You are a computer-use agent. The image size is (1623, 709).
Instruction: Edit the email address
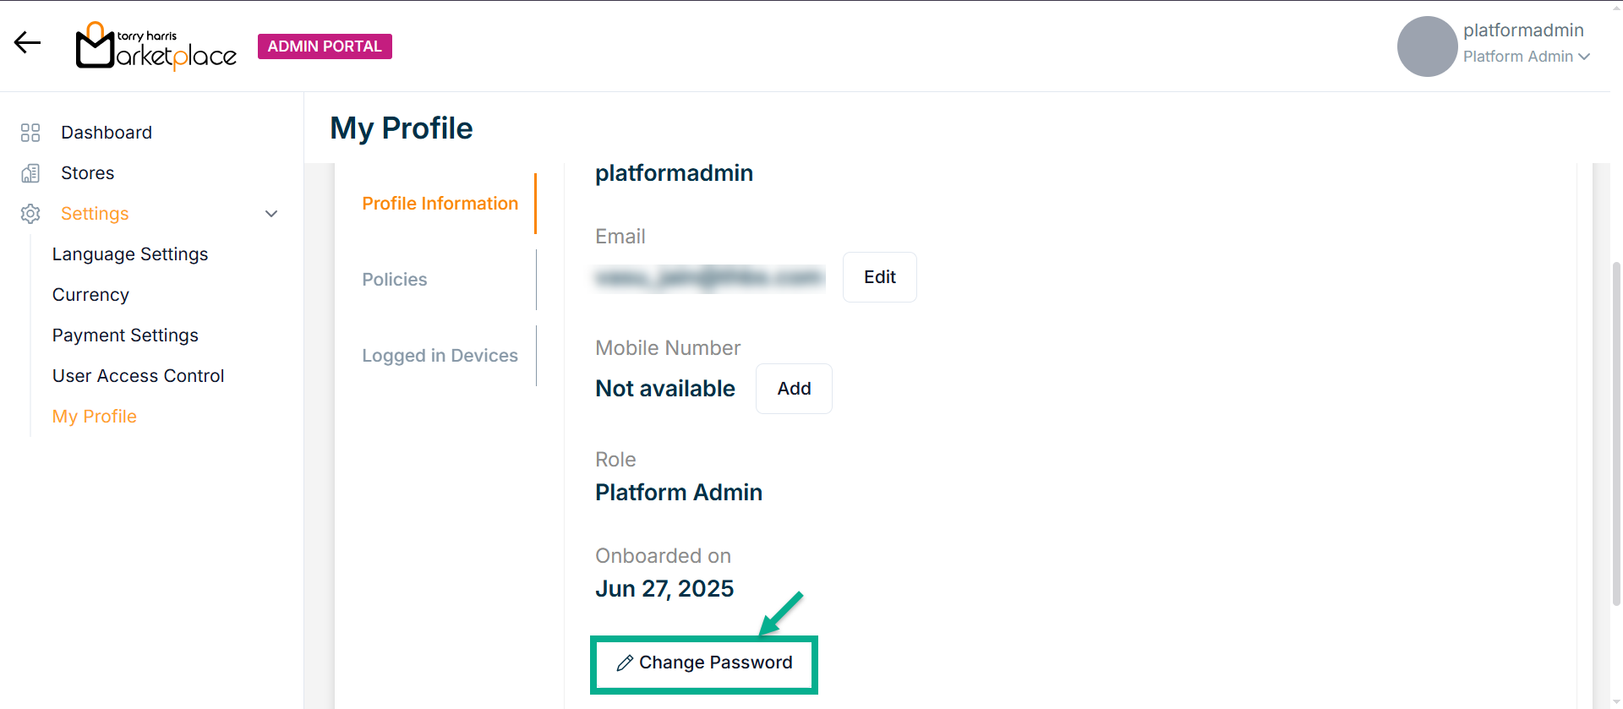coord(879,277)
